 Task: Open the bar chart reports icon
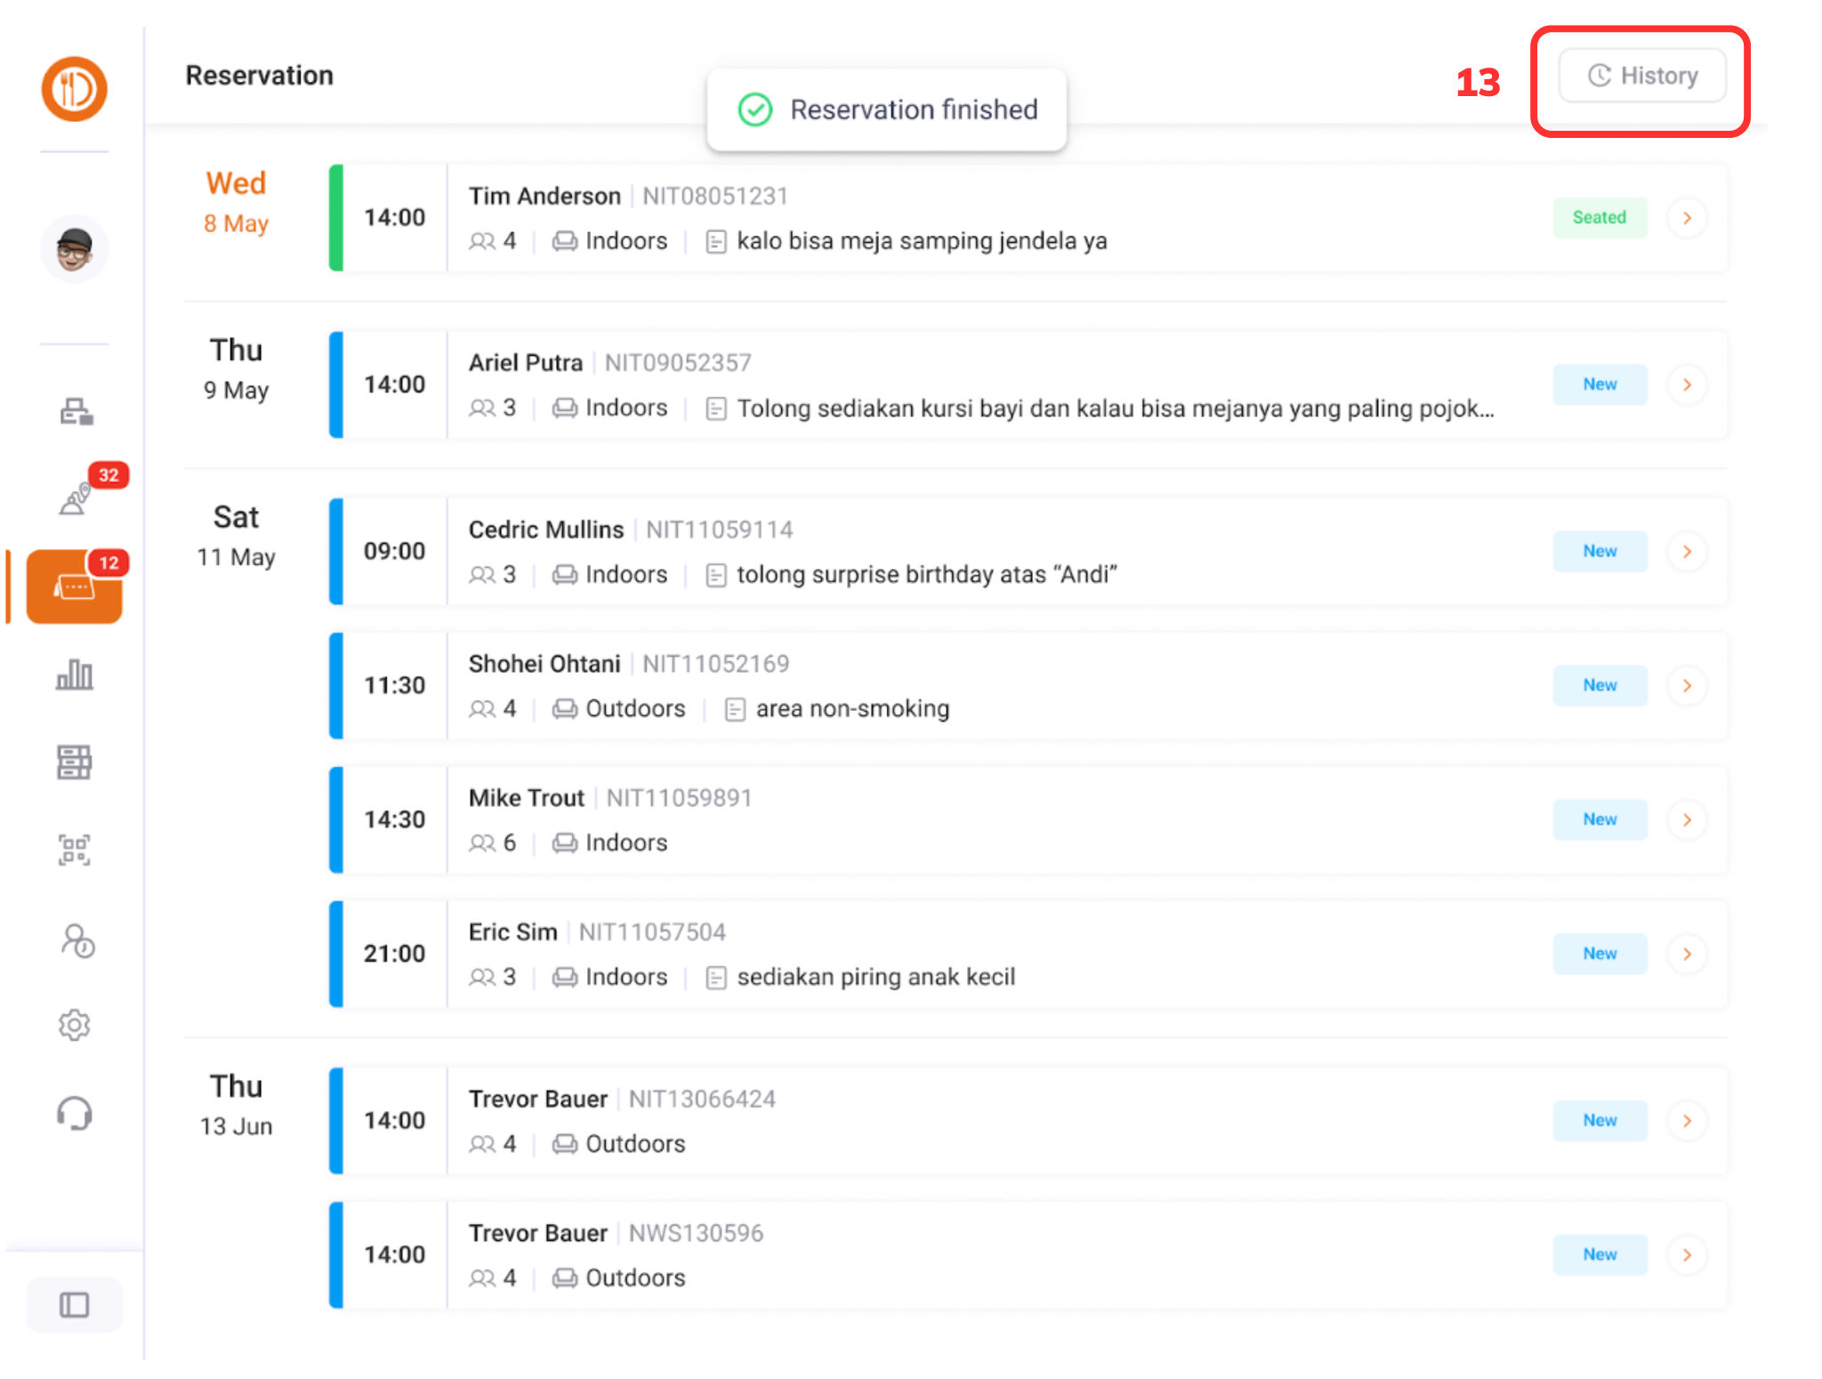(75, 675)
